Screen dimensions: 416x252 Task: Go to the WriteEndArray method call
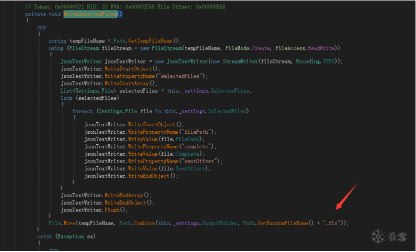pyautogui.click(x=123, y=195)
